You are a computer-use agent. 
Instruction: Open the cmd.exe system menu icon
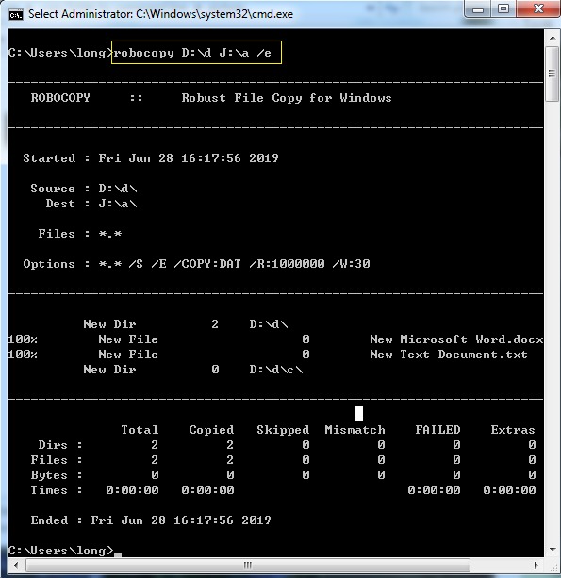pos(16,15)
